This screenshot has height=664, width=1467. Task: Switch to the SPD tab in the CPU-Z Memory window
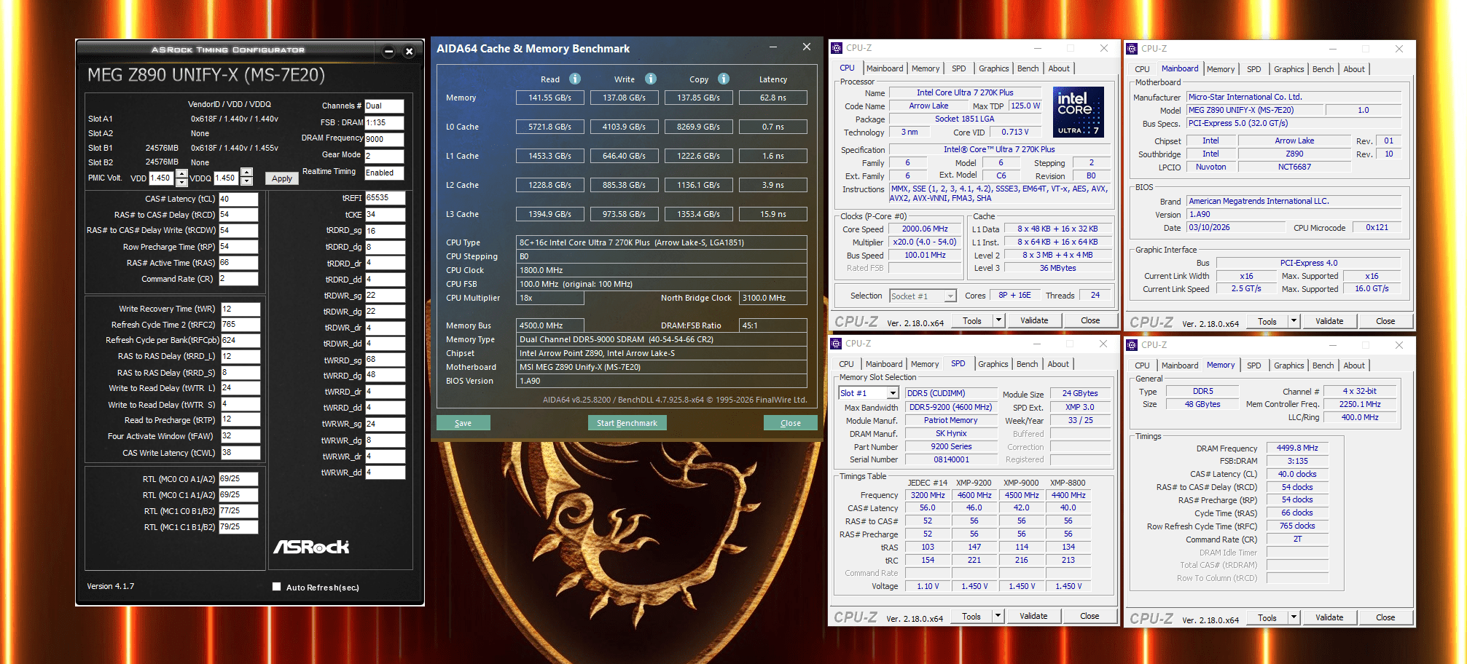point(1253,365)
